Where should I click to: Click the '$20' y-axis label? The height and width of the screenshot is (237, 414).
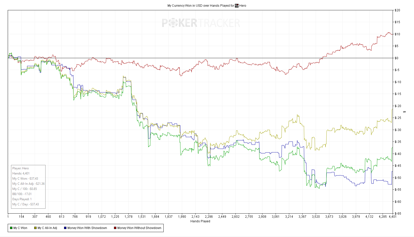click(397, 10)
